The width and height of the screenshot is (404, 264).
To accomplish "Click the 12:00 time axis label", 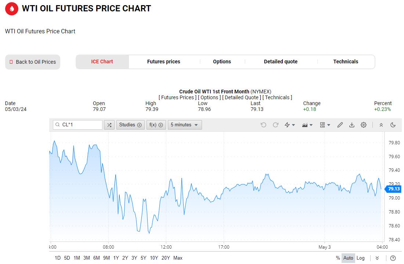I will pyautogui.click(x=166, y=247).
